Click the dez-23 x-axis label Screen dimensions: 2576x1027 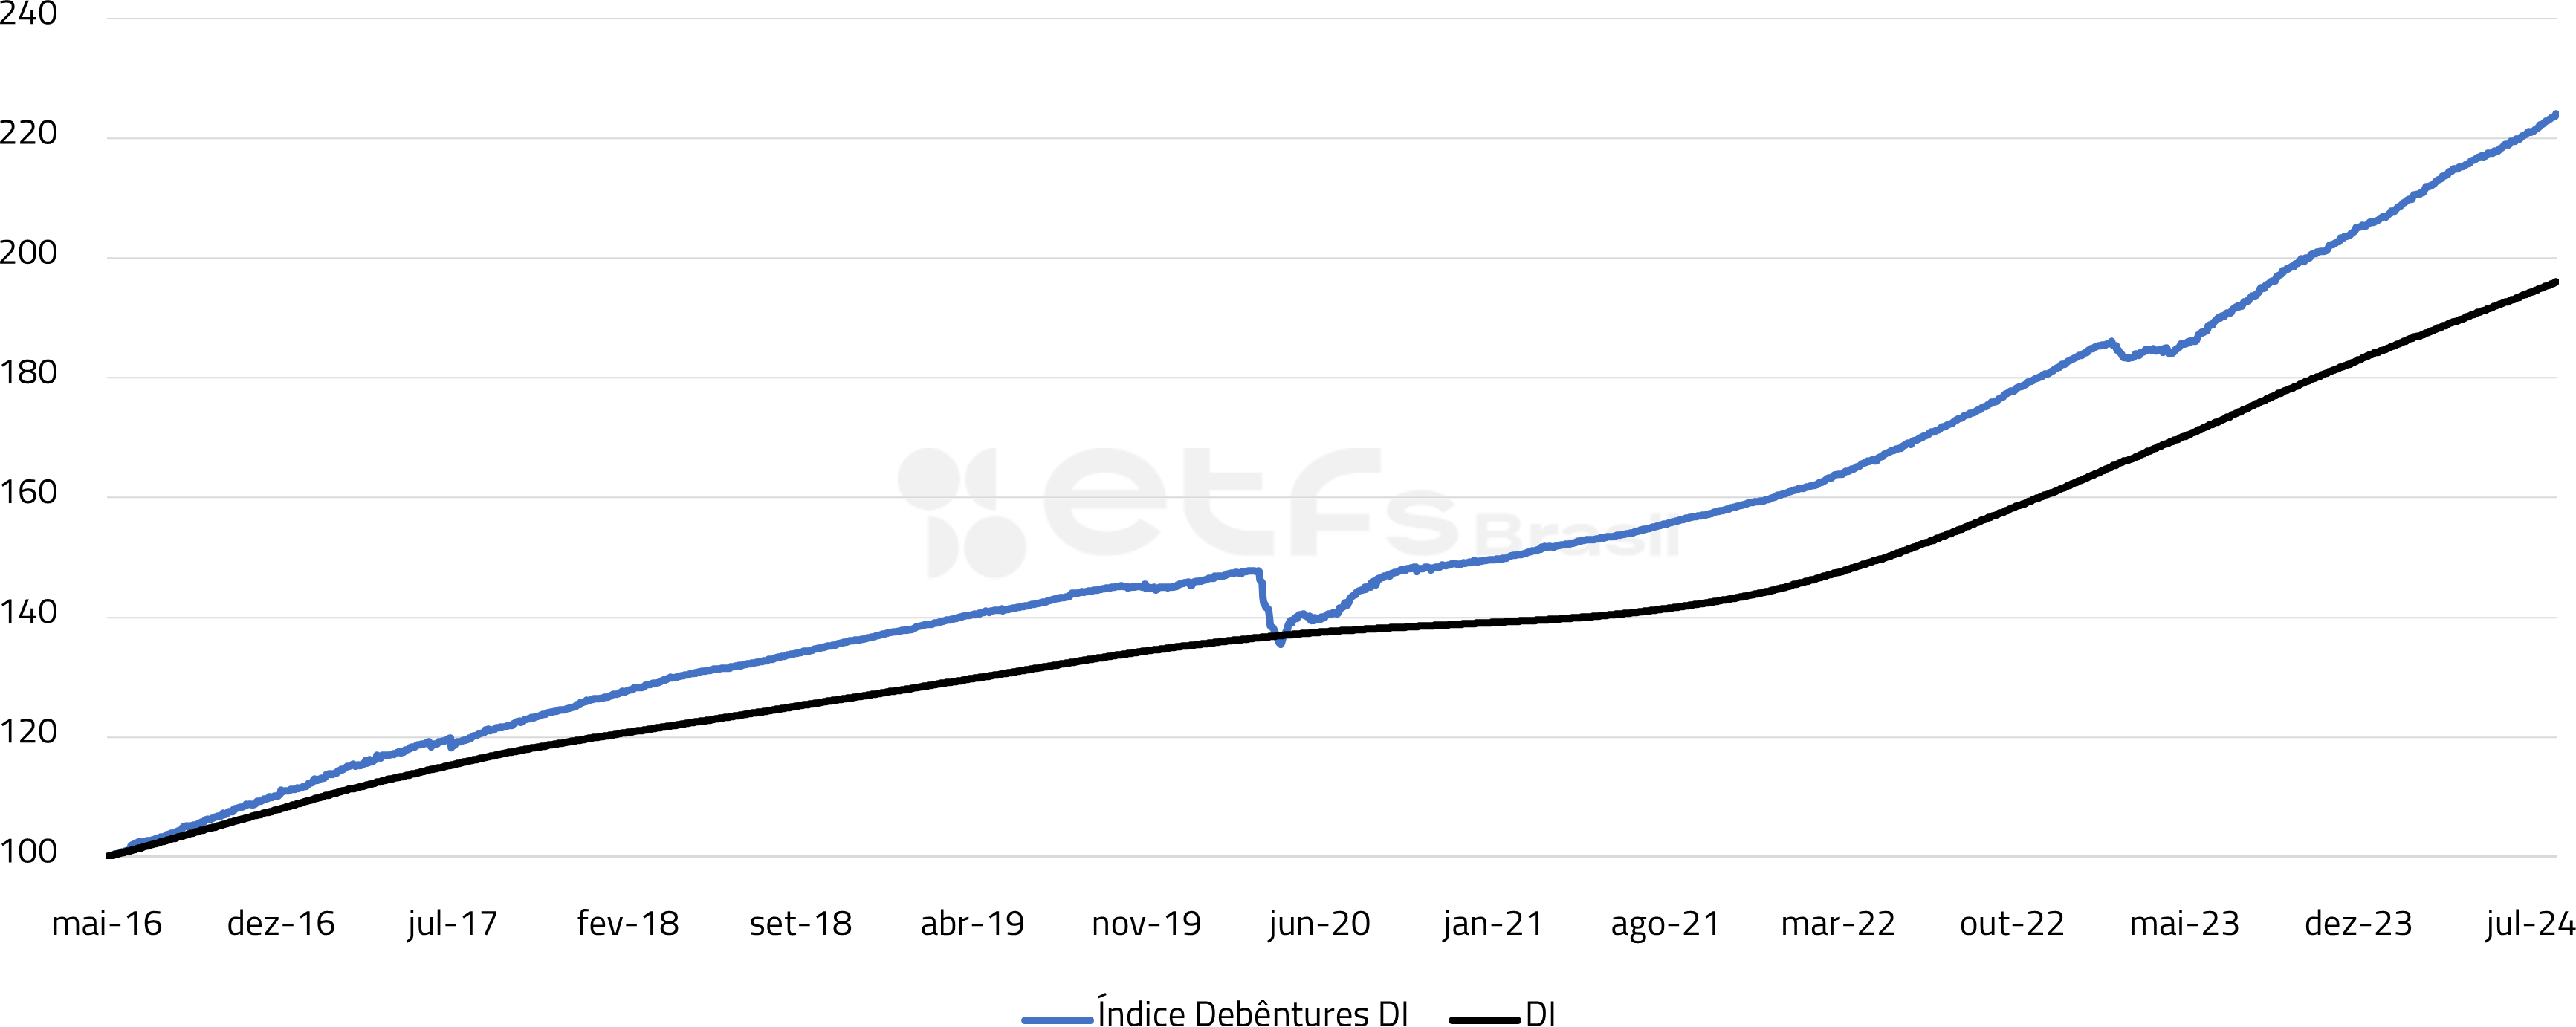pyautogui.click(x=2358, y=923)
